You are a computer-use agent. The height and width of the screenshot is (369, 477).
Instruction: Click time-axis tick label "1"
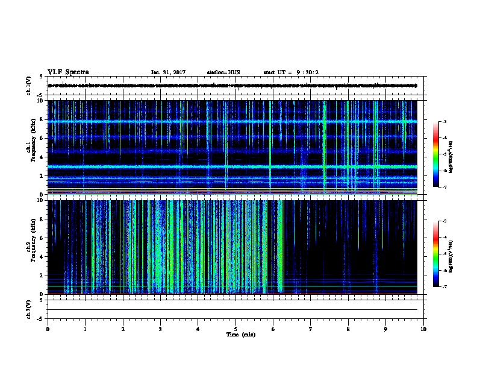tap(85, 329)
